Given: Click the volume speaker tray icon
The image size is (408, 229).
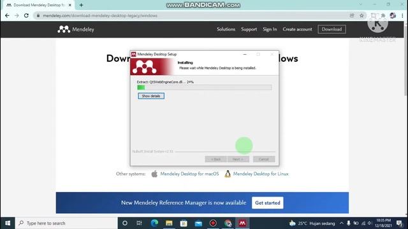Looking at the screenshot, I should coord(370,223).
